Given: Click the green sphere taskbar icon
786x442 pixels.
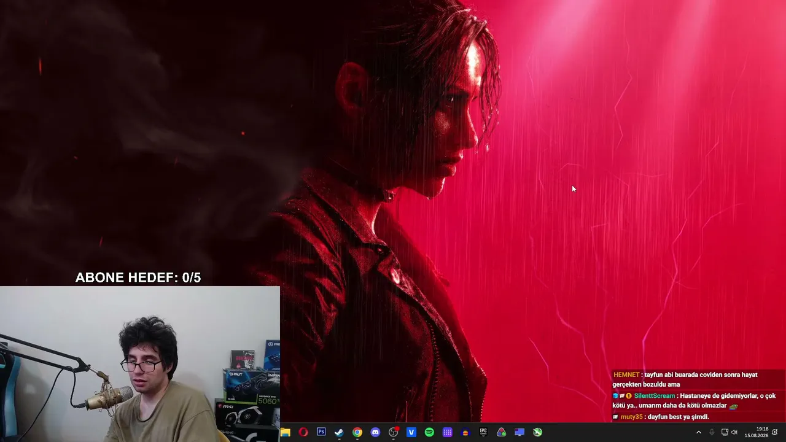Looking at the screenshot, I should 537,432.
